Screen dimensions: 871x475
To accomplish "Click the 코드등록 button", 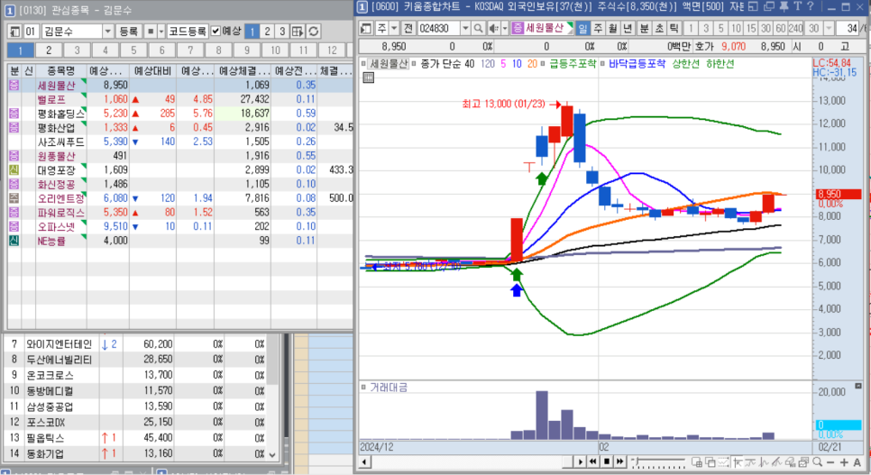I will [x=188, y=32].
